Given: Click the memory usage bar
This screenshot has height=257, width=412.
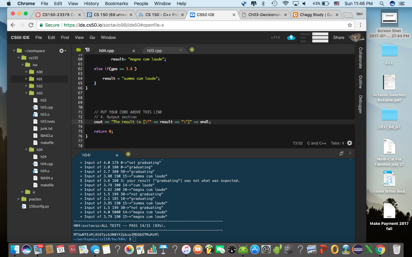Looking at the screenshot, I should [320, 34].
